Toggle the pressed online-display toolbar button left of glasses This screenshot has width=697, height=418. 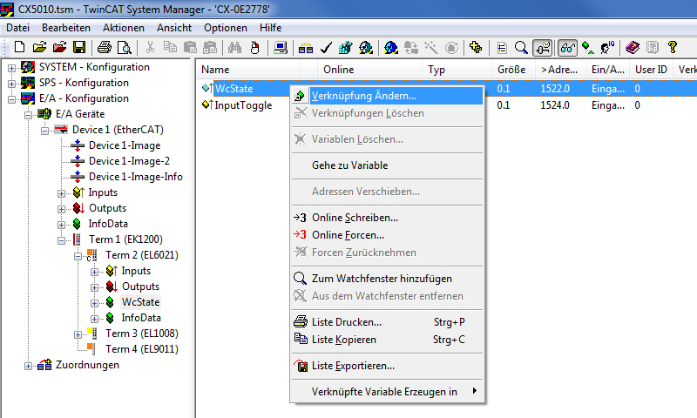click(x=543, y=48)
